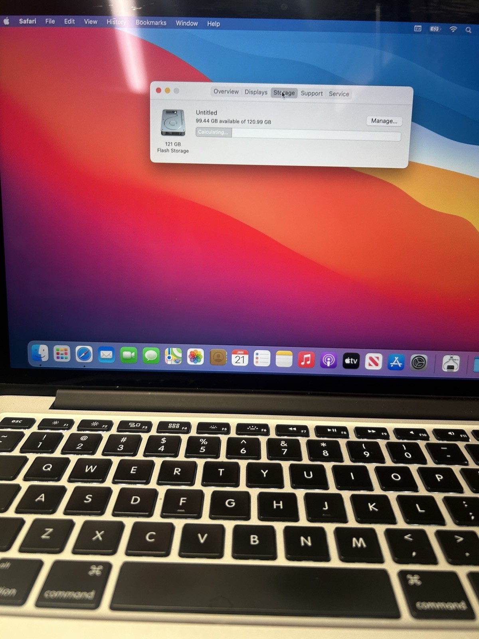The height and width of the screenshot is (639, 479).
Task: Select the Storage tab
Action: 284,93
